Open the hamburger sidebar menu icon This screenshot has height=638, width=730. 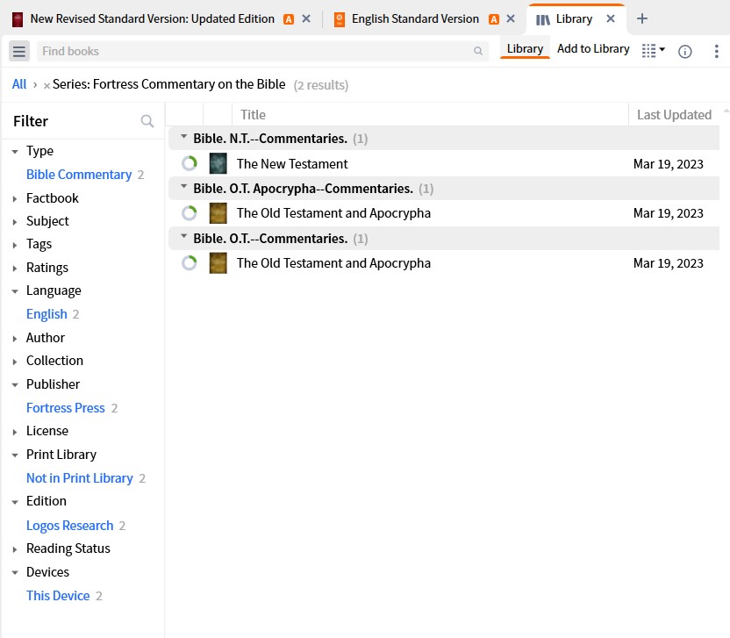tap(19, 51)
